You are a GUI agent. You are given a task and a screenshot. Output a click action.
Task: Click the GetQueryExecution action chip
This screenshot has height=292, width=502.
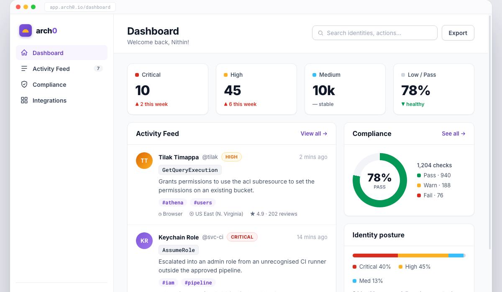pos(190,170)
